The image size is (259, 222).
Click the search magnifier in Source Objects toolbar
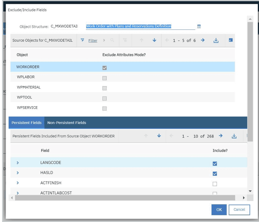(x=112, y=40)
